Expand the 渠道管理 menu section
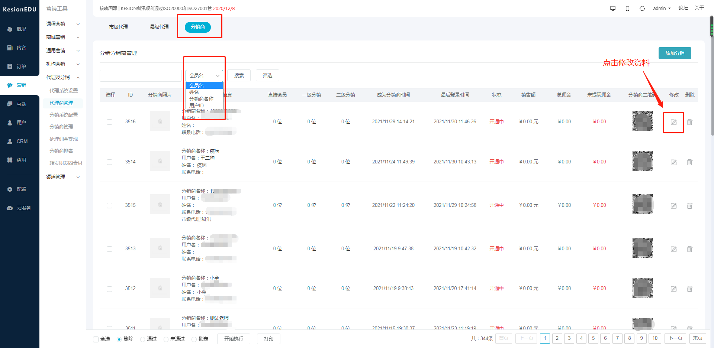Viewport: 714px width, 348px height. pos(63,177)
